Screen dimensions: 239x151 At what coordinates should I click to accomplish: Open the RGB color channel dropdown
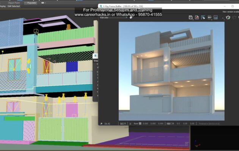(x=118, y=17)
